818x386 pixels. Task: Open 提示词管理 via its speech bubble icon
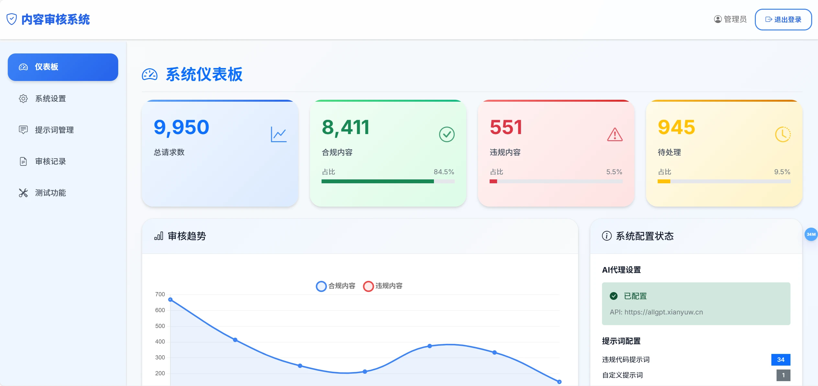click(23, 130)
